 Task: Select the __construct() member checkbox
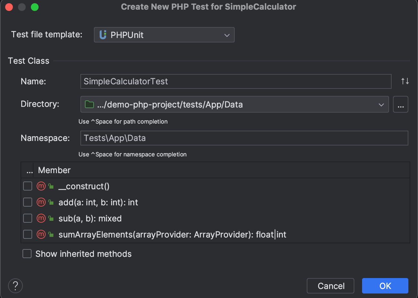click(x=27, y=186)
